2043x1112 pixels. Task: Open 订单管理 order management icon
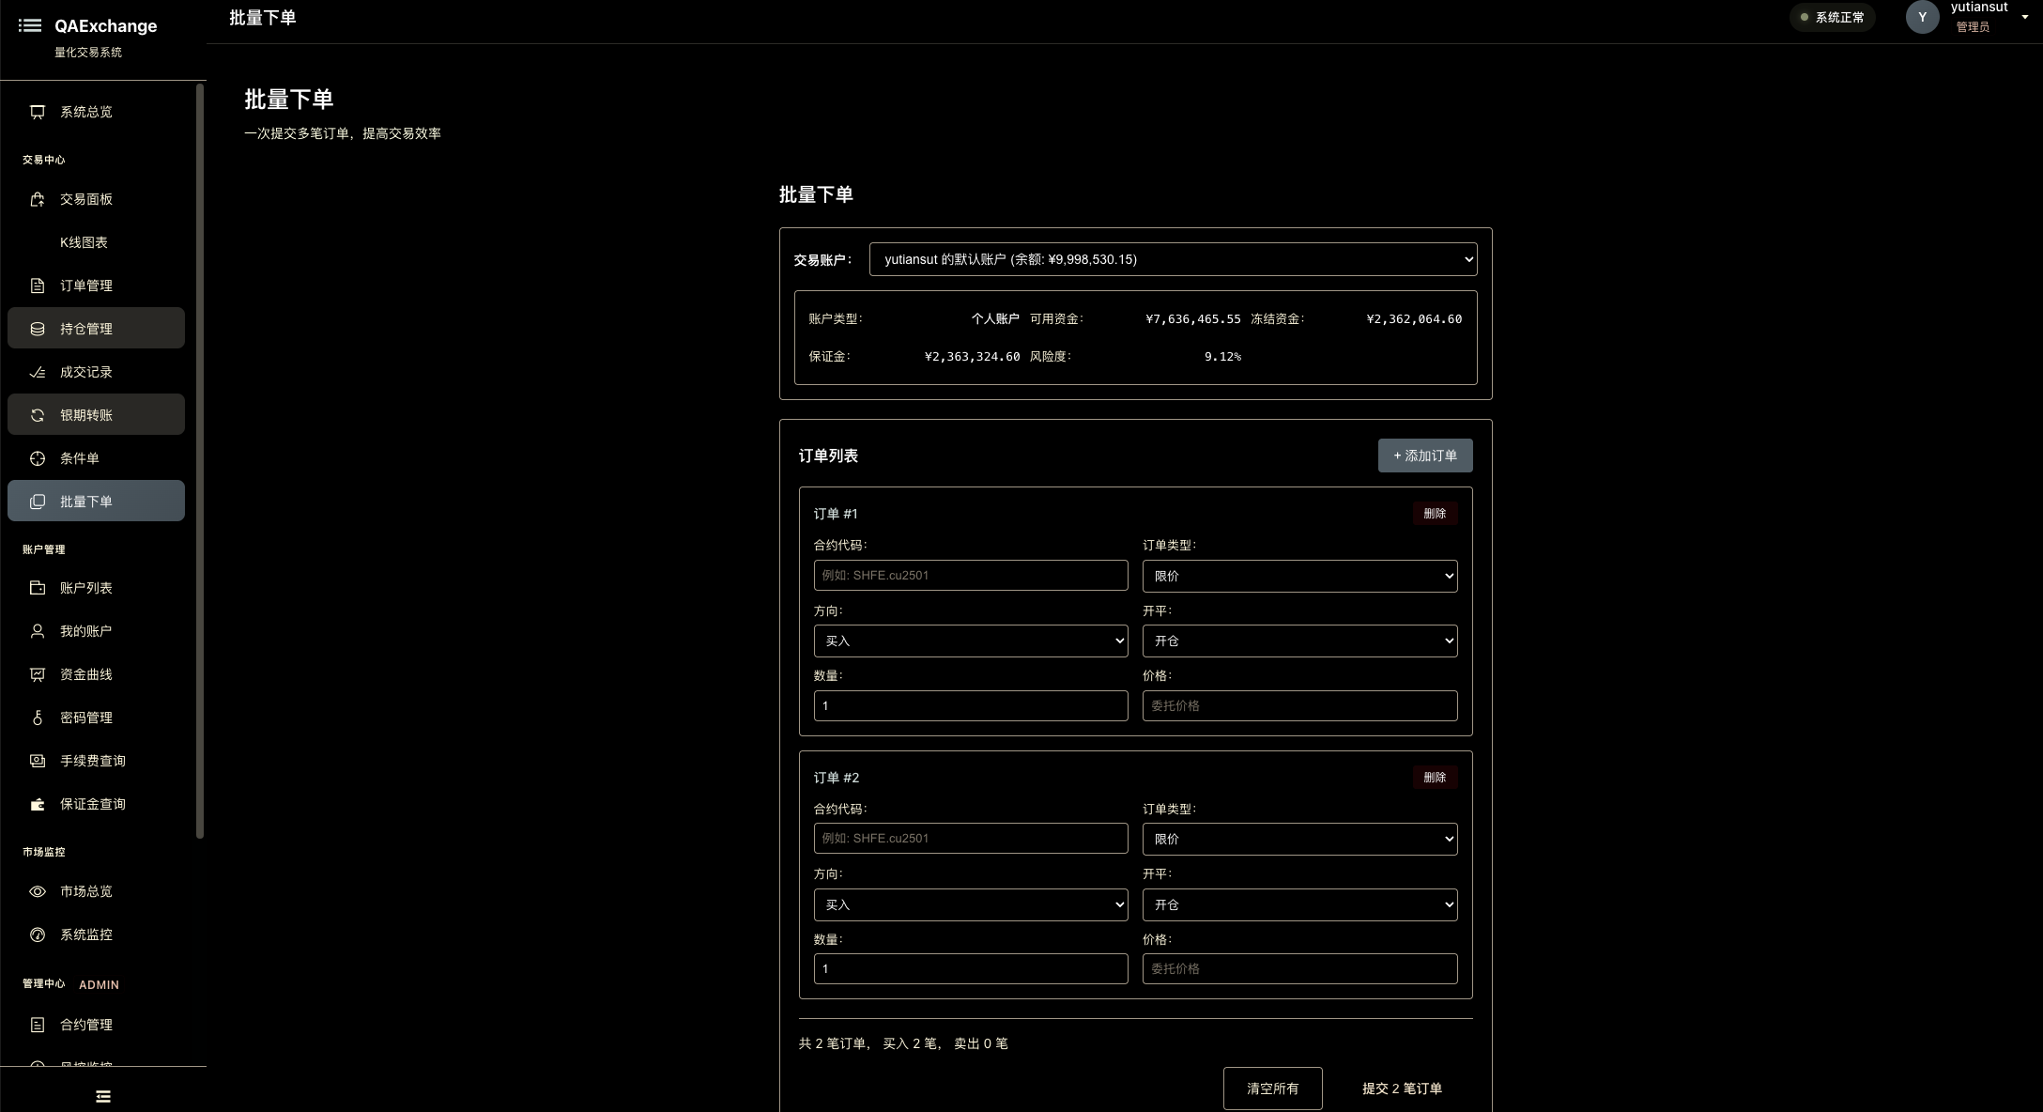pyautogui.click(x=37, y=286)
